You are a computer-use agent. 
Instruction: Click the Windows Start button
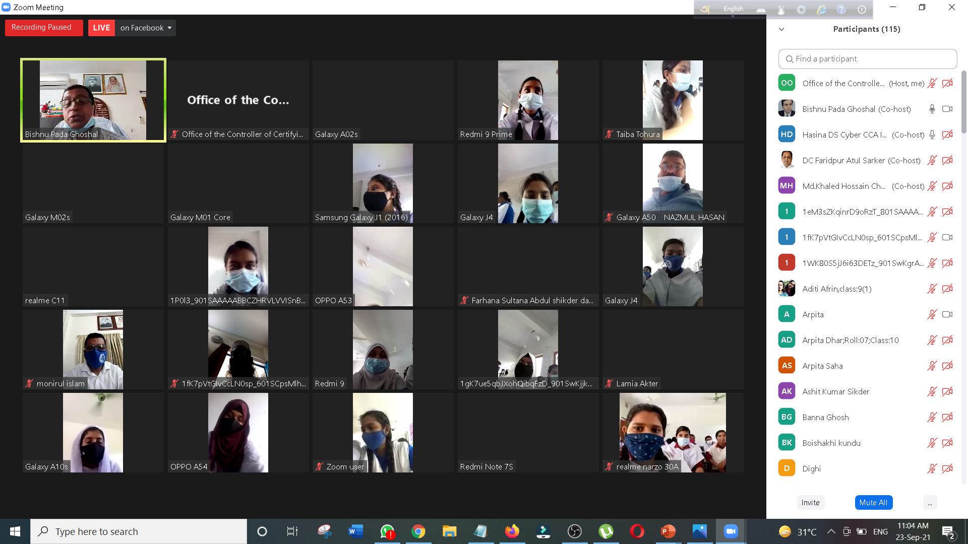[x=15, y=531]
